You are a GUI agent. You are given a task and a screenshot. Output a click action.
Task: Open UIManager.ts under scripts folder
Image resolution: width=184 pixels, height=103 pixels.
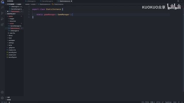coord(15,31)
